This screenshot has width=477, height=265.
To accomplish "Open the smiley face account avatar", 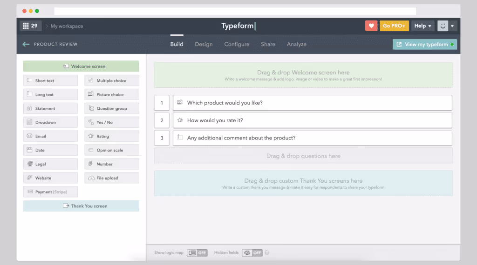I will coord(443,26).
